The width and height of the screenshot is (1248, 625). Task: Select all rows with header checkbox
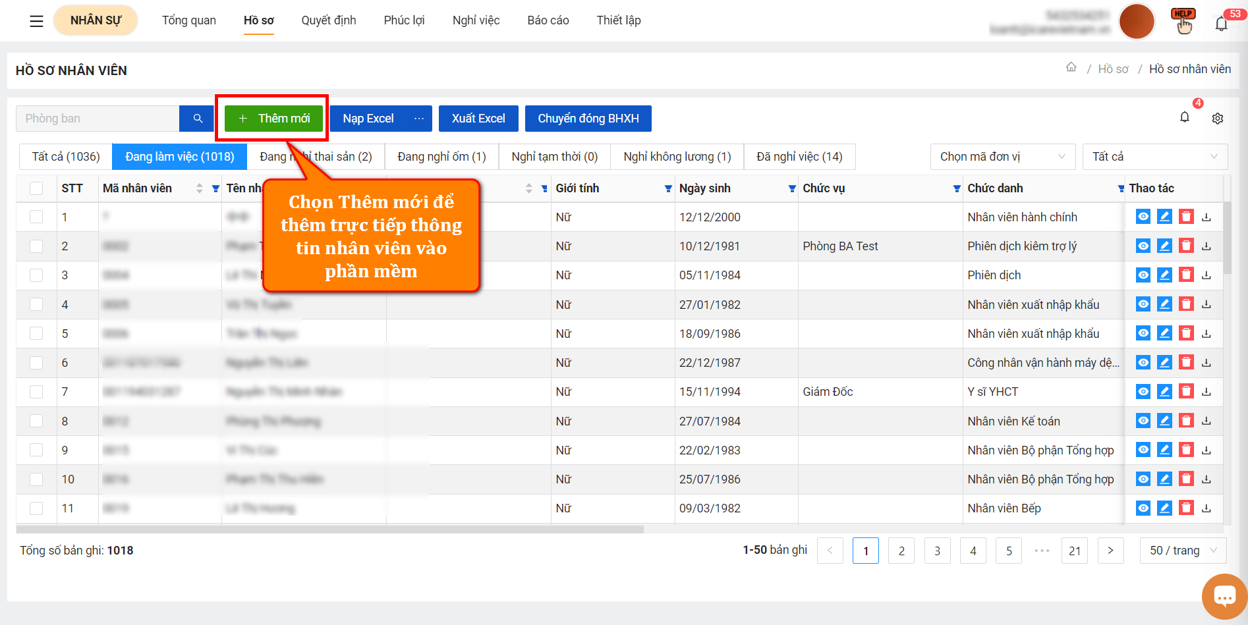(x=36, y=188)
